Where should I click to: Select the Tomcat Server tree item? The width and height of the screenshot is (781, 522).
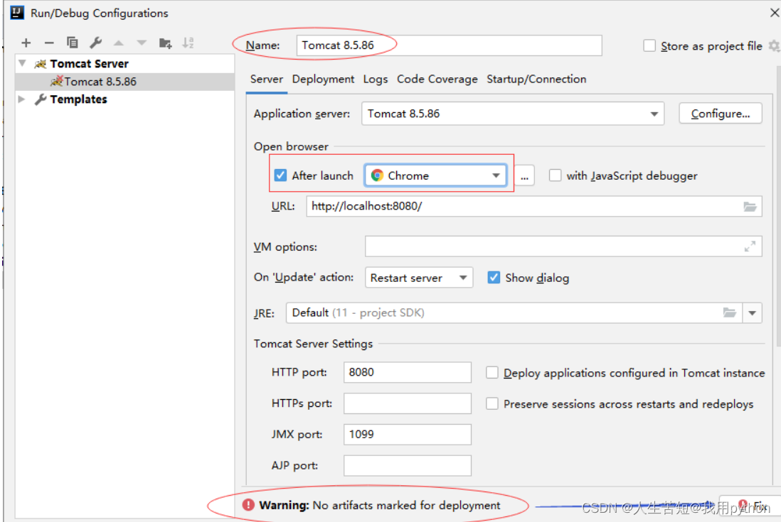pyautogui.click(x=89, y=64)
